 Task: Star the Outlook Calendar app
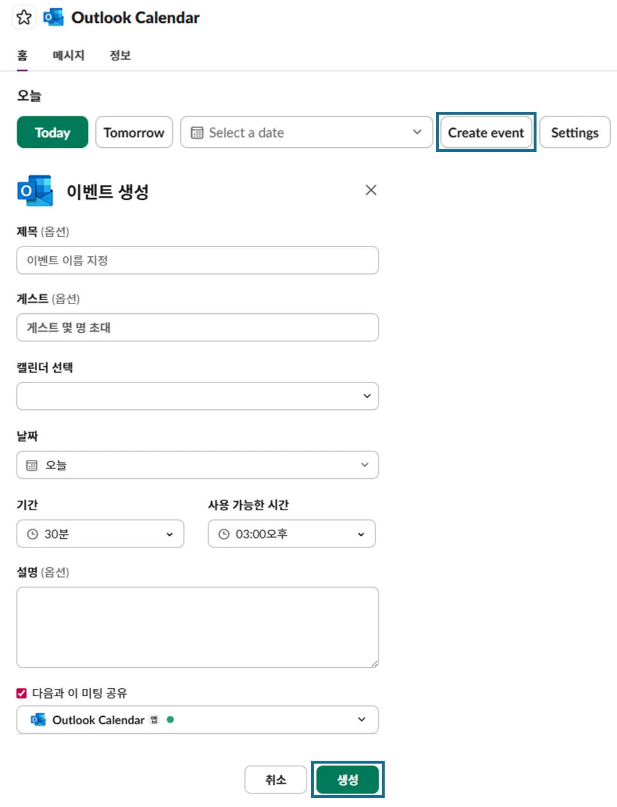[24, 18]
